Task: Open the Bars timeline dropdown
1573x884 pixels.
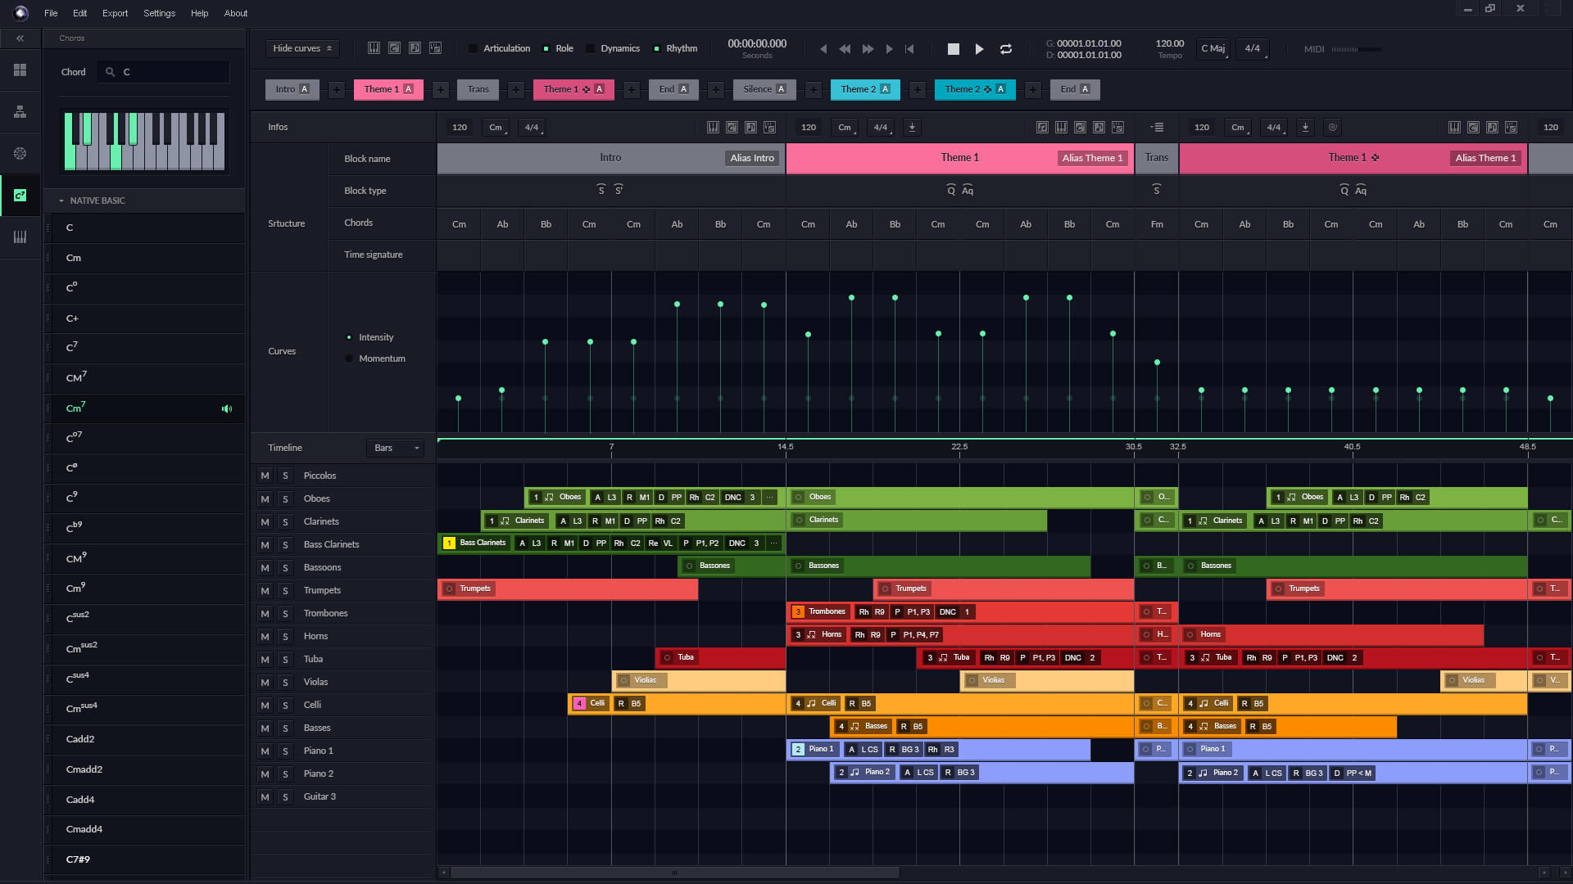Action: click(397, 448)
